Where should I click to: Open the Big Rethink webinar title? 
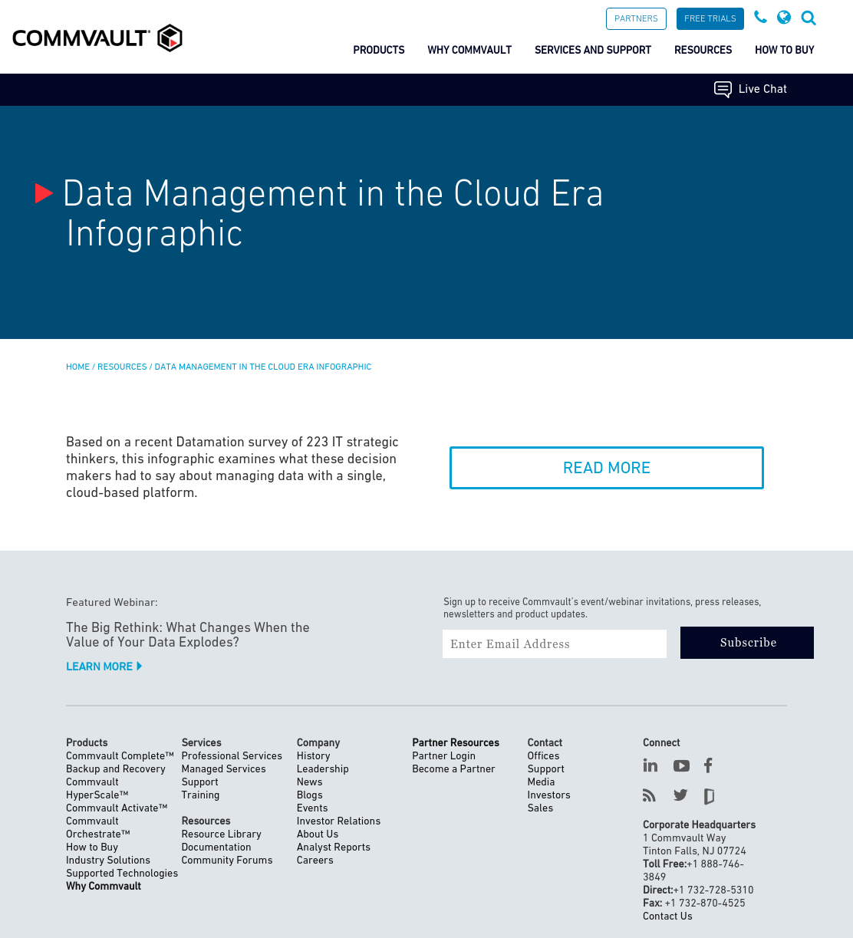[188, 635]
